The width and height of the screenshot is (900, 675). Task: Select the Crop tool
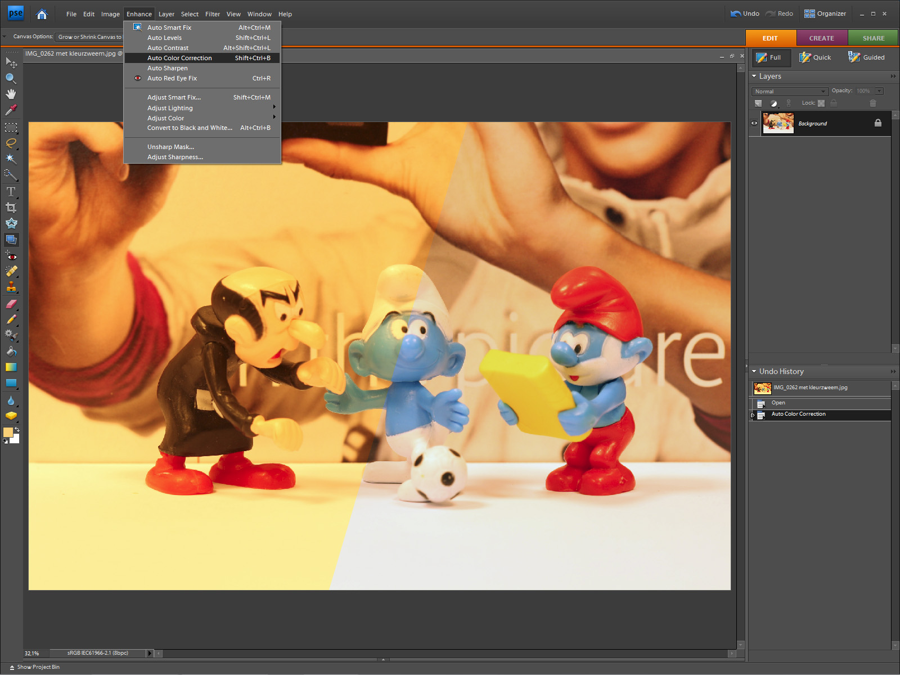11,208
